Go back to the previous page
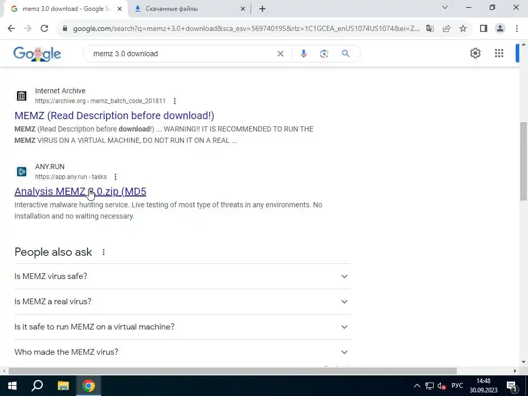This screenshot has height=396, width=528. (x=11, y=29)
